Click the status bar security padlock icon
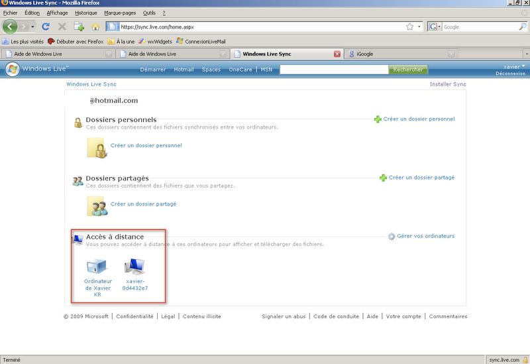 click(x=525, y=360)
